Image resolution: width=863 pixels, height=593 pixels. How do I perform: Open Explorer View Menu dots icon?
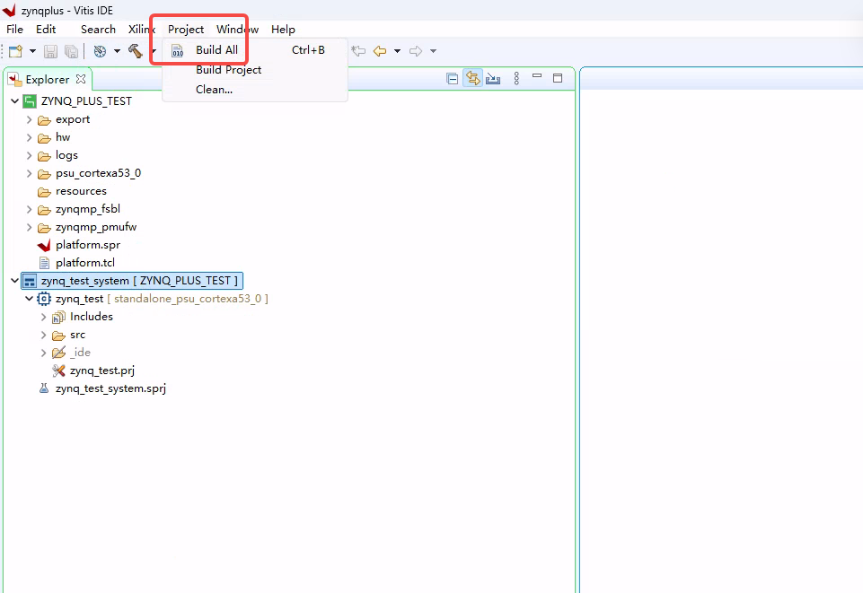[x=516, y=79]
